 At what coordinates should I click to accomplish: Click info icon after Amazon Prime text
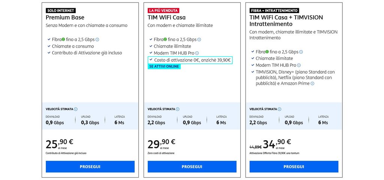(312, 84)
